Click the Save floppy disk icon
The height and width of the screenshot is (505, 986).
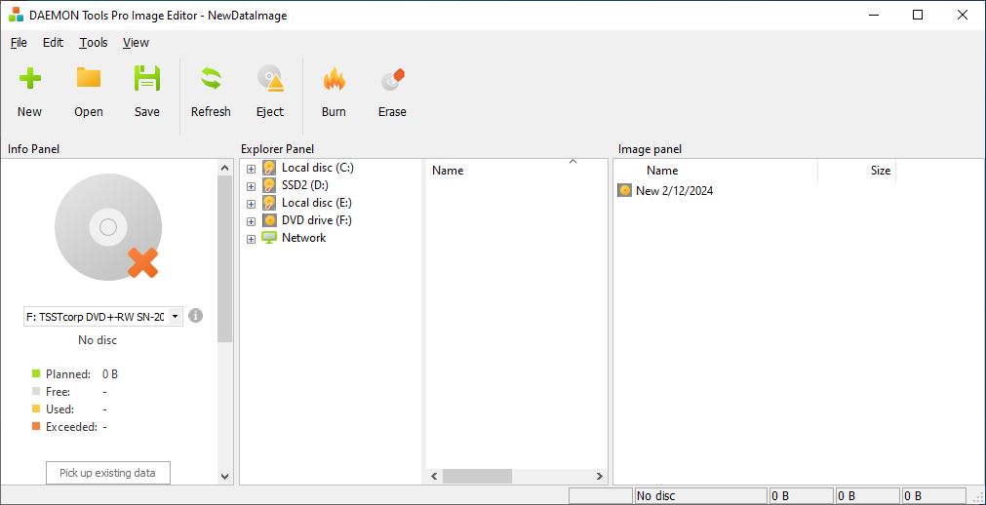click(147, 79)
